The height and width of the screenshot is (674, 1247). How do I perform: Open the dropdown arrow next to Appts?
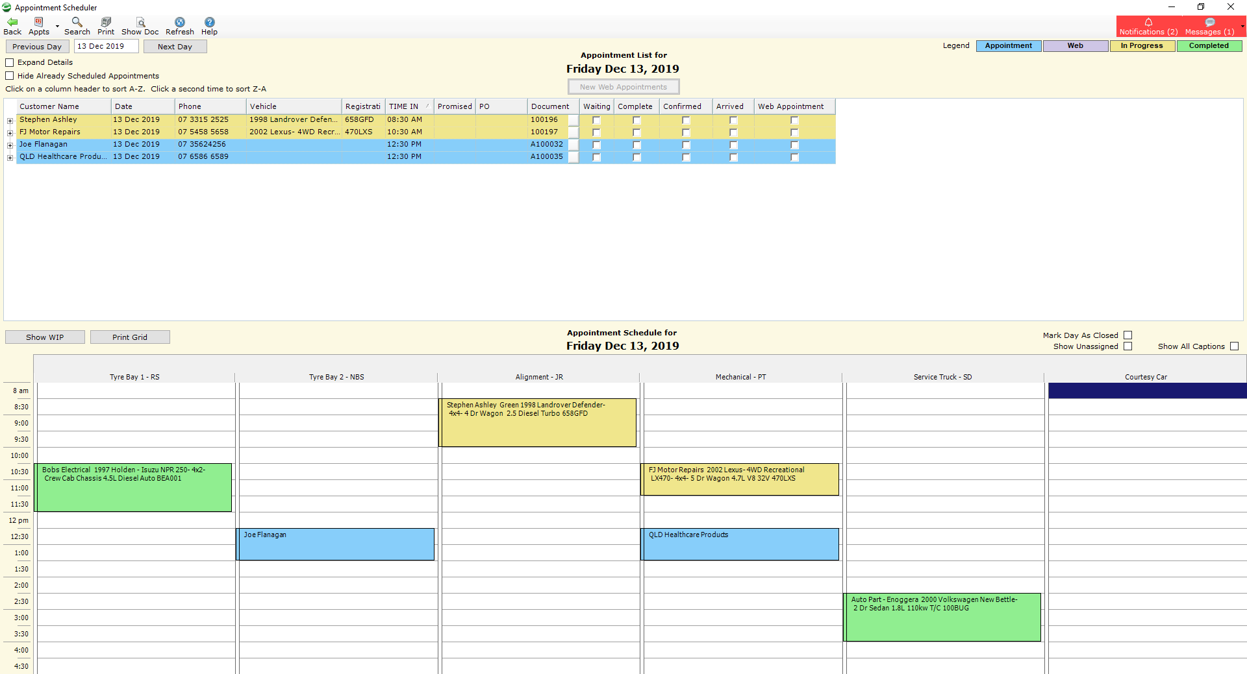click(x=56, y=25)
